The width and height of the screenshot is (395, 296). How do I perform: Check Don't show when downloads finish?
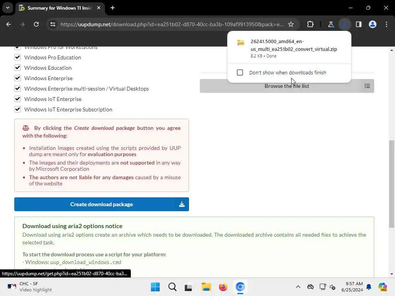point(240,72)
